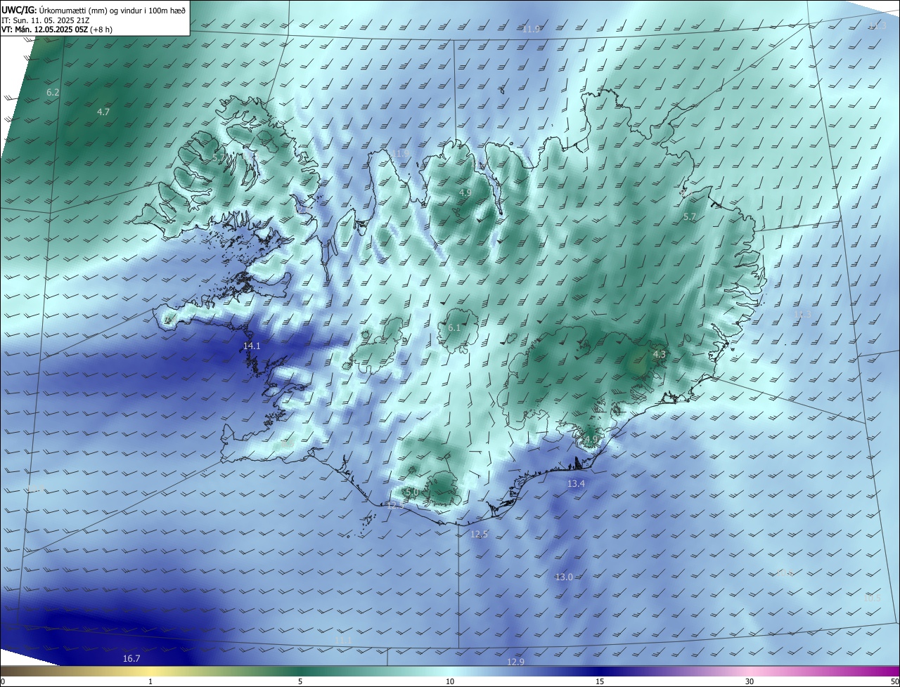900x687 pixels.
Task: Select the valid time line 'VT: Mán. 12.05.2025 05Z'
Action: [46, 30]
